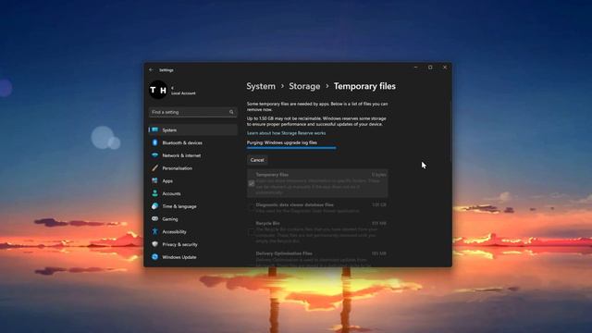Viewport: 592px width, 333px height.
Task: Maximize the Settings window
Action: pos(430,68)
